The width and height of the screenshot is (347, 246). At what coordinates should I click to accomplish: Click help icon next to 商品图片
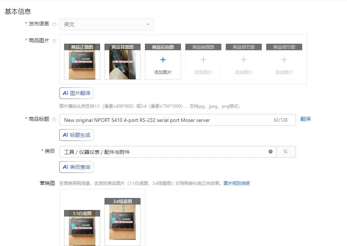pos(54,41)
